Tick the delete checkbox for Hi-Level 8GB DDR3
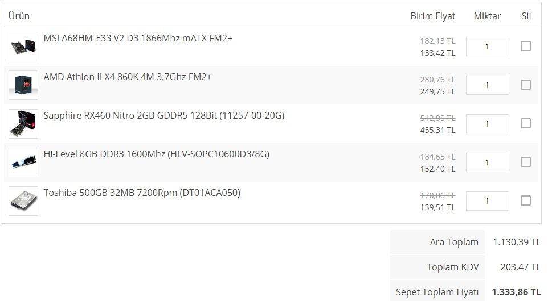 526,162
